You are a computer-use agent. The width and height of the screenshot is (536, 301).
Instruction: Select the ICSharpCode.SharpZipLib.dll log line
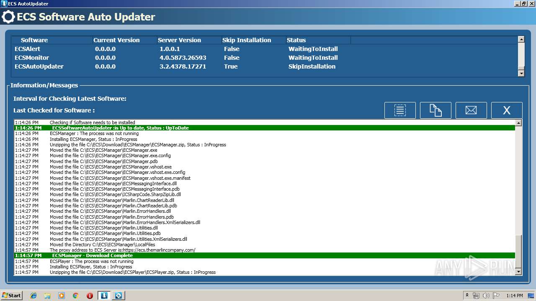[265, 194]
